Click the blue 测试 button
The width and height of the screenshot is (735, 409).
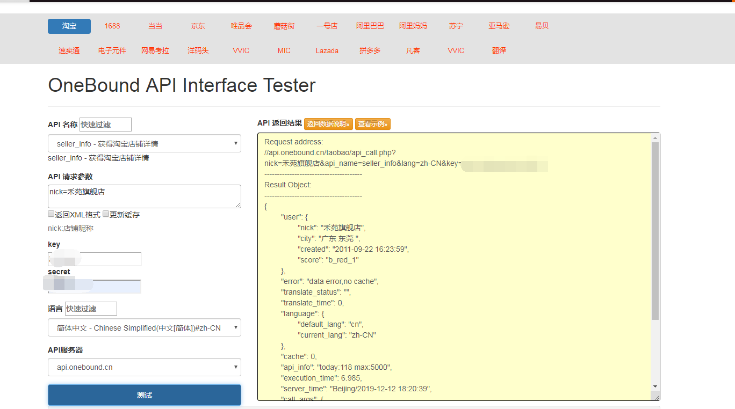pyautogui.click(x=145, y=395)
